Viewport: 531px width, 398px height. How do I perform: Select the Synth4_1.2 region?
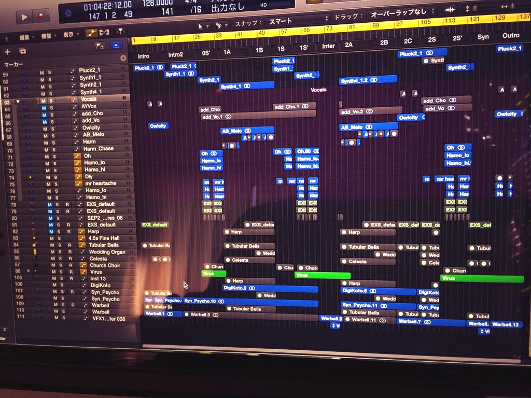tap(368, 80)
